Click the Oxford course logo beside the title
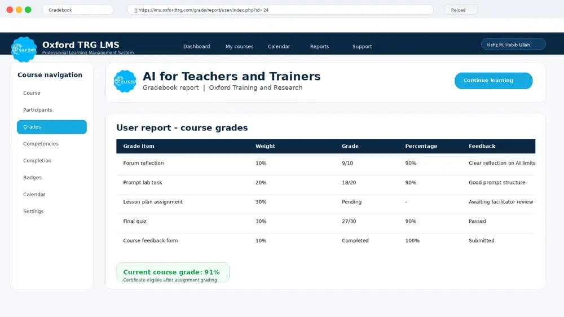 [125, 81]
